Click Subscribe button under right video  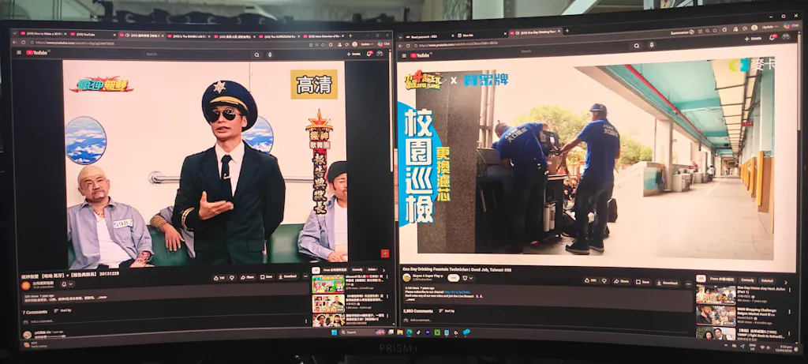click(x=454, y=278)
